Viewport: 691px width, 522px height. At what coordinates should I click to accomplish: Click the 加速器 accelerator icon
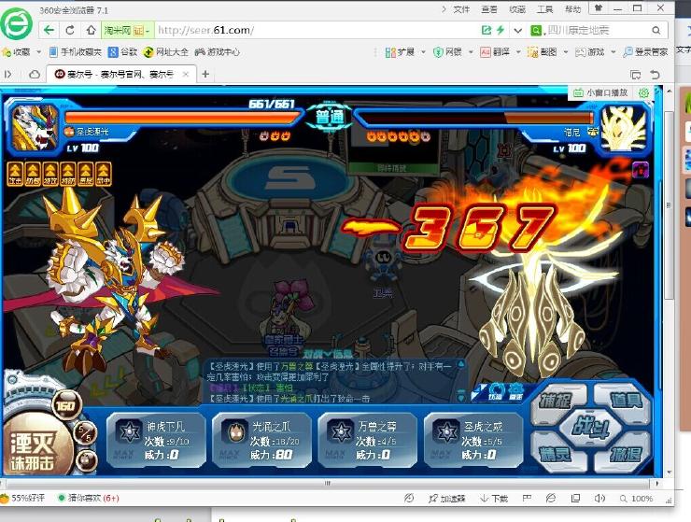(446, 499)
